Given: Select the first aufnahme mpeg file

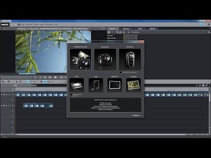Looking at the screenshot, I should [131, 35].
